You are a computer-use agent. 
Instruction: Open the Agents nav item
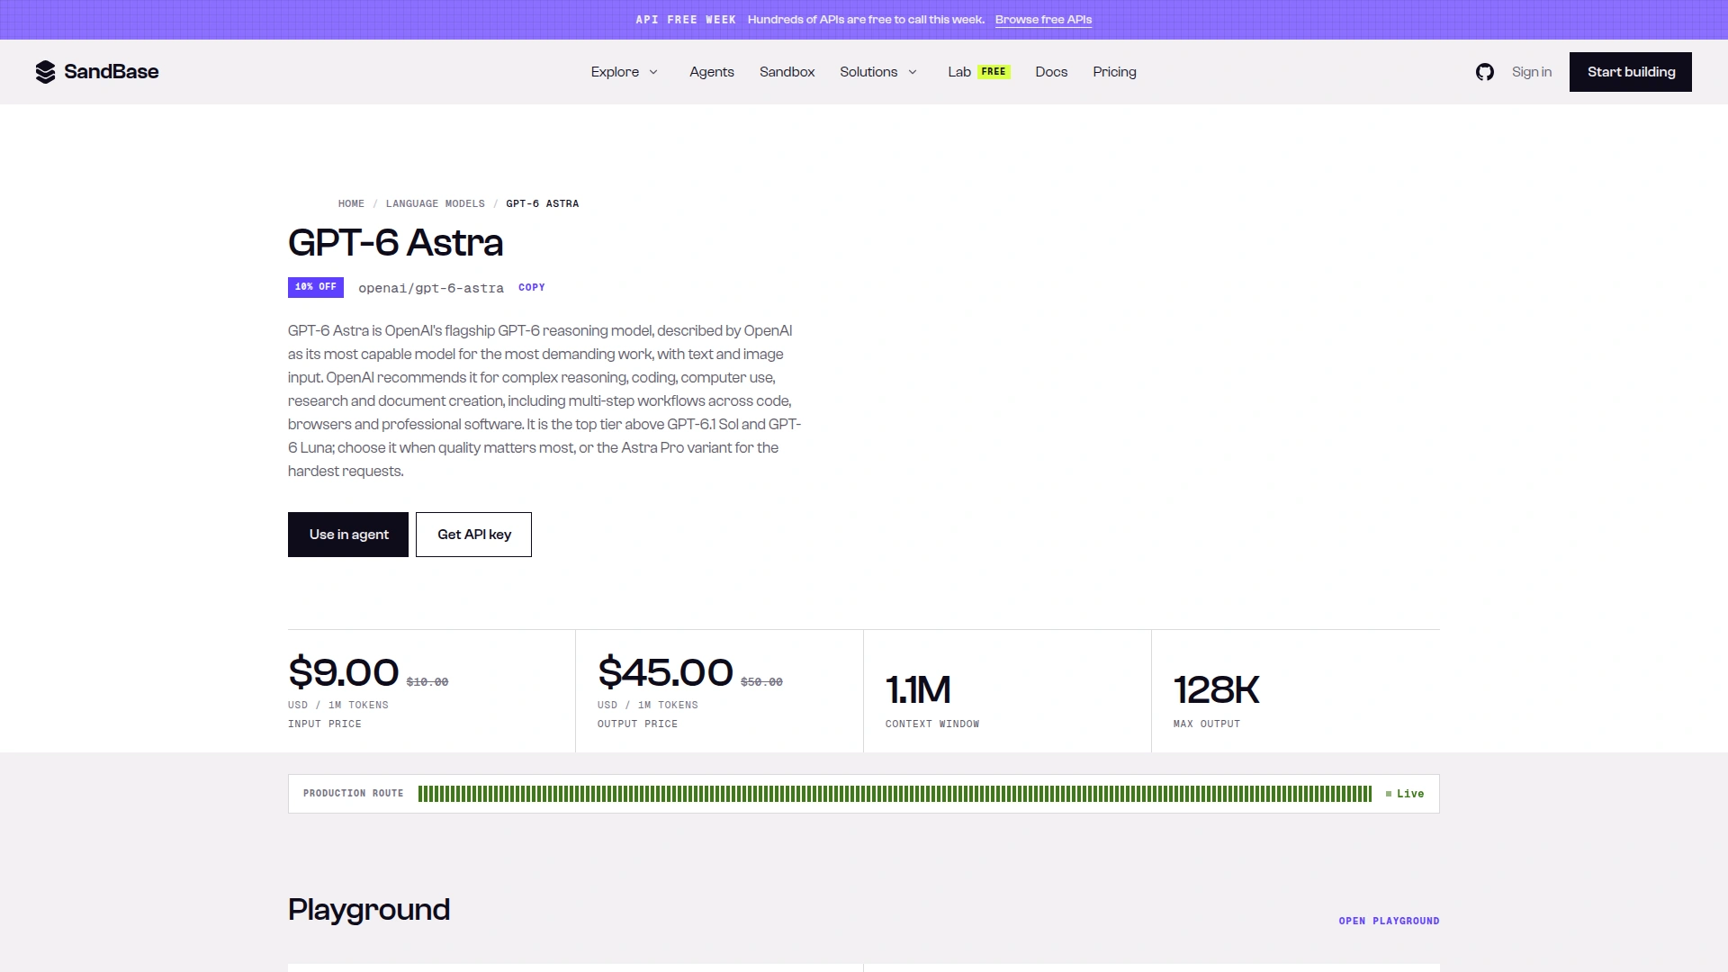coord(712,72)
